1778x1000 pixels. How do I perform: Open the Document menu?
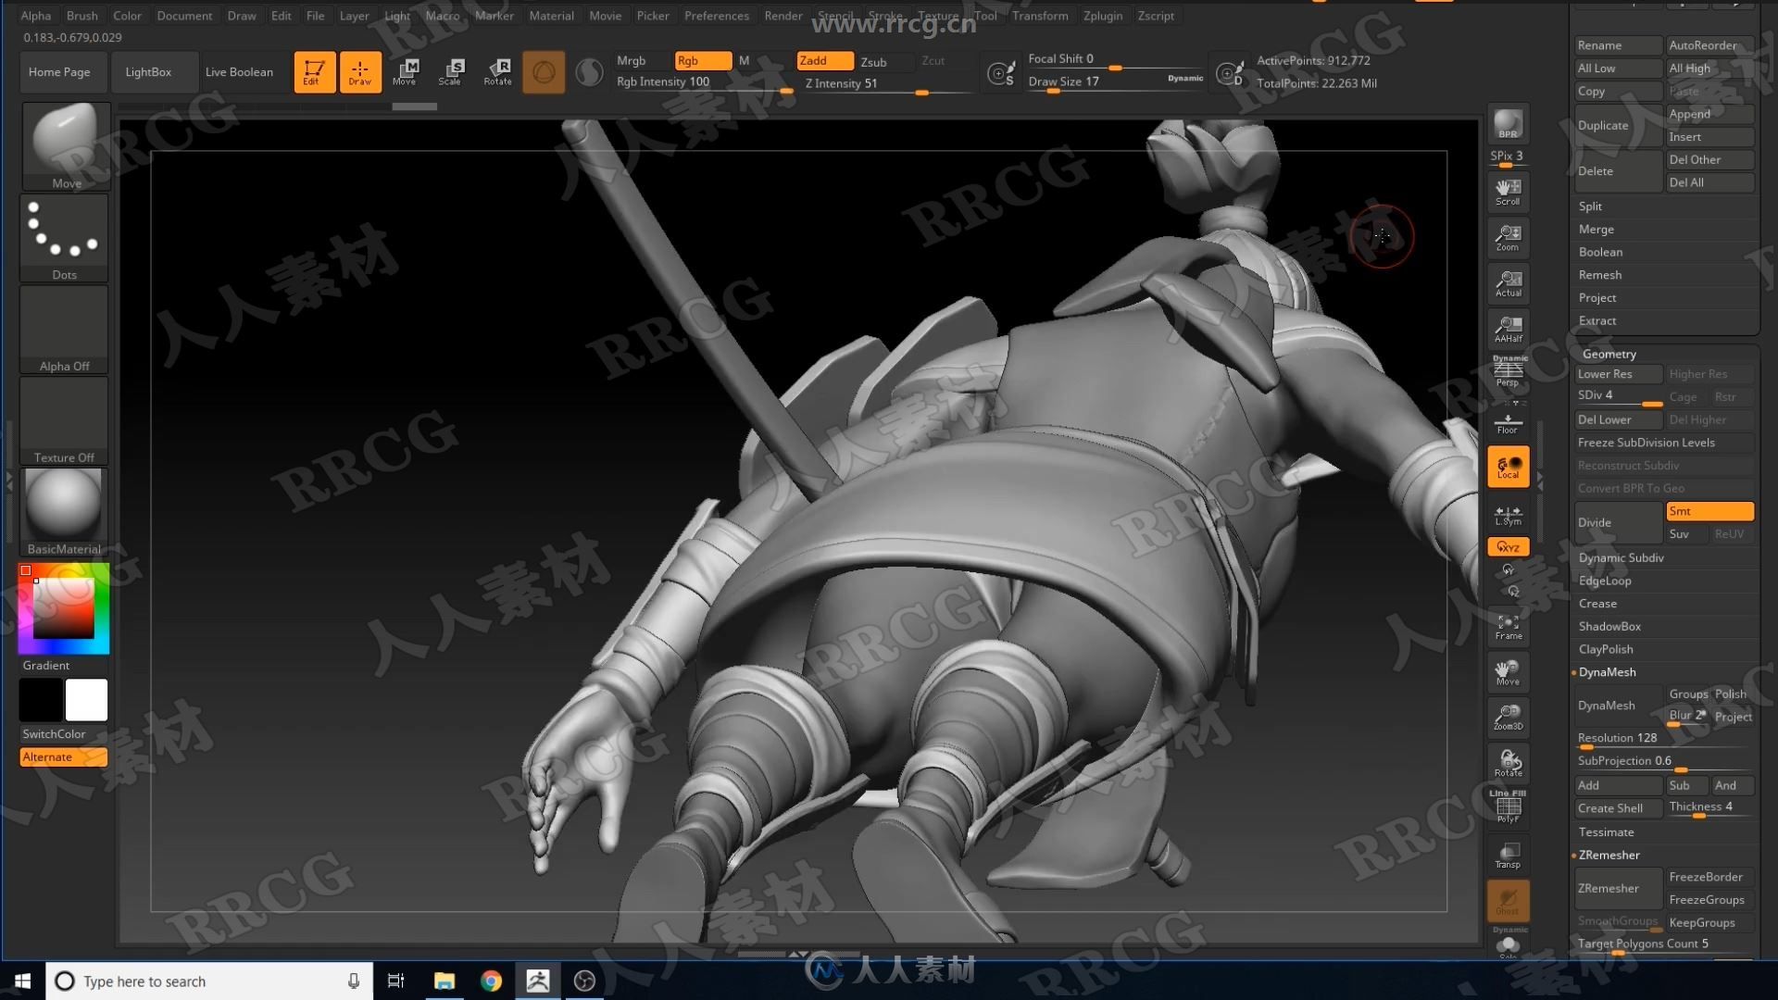(x=184, y=16)
